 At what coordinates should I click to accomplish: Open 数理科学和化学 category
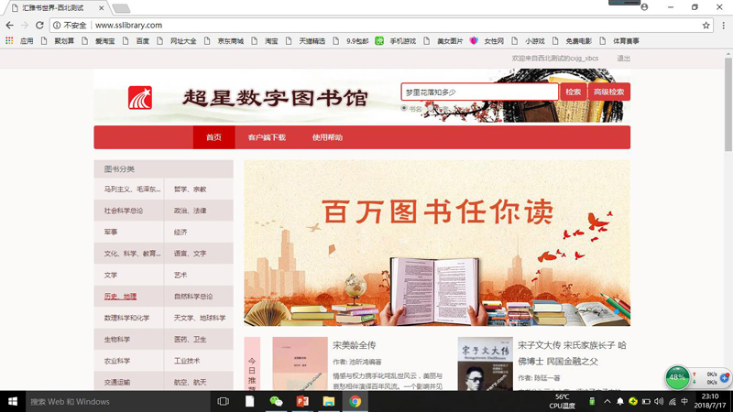(x=126, y=318)
